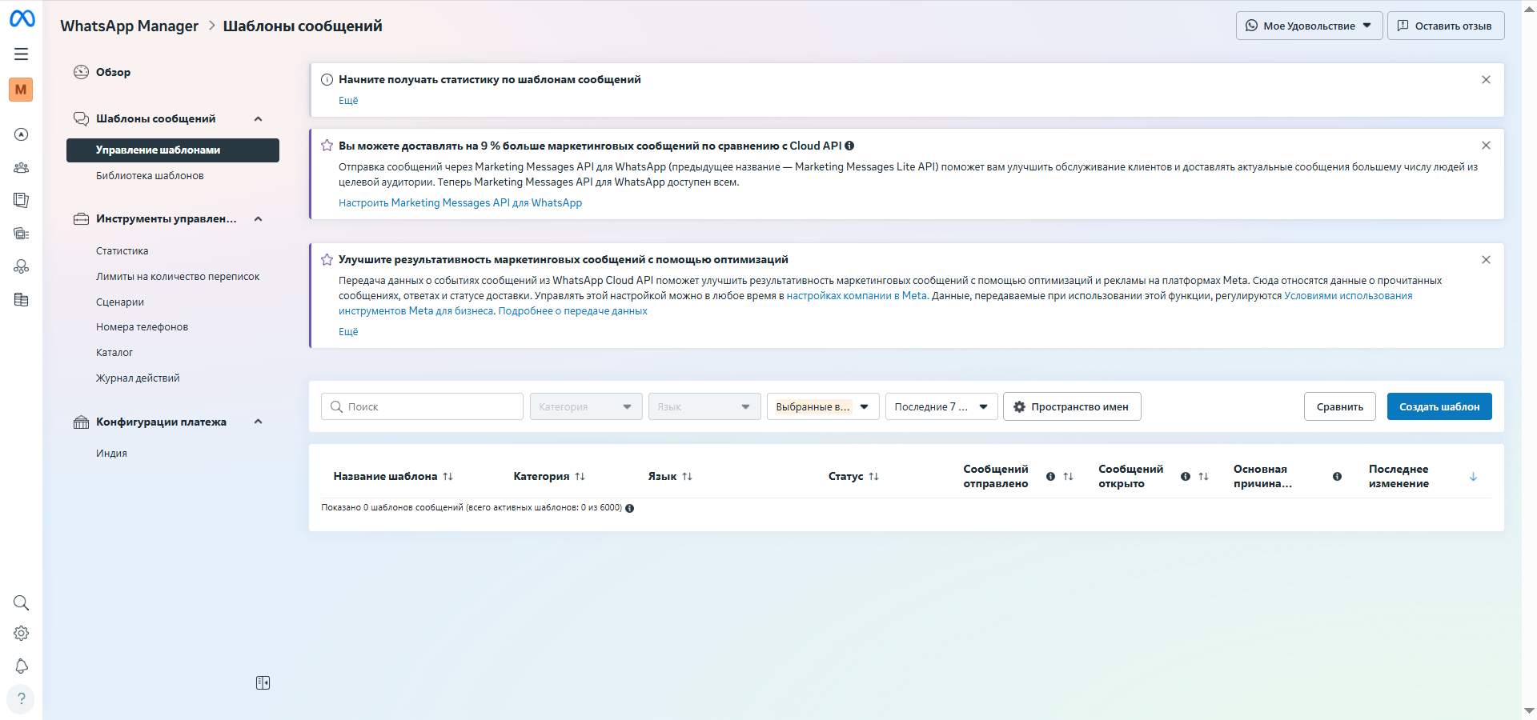Open Настроить Marketing Messages API link
Viewport: 1537px width, 720px height.
pyautogui.click(x=459, y=203)
